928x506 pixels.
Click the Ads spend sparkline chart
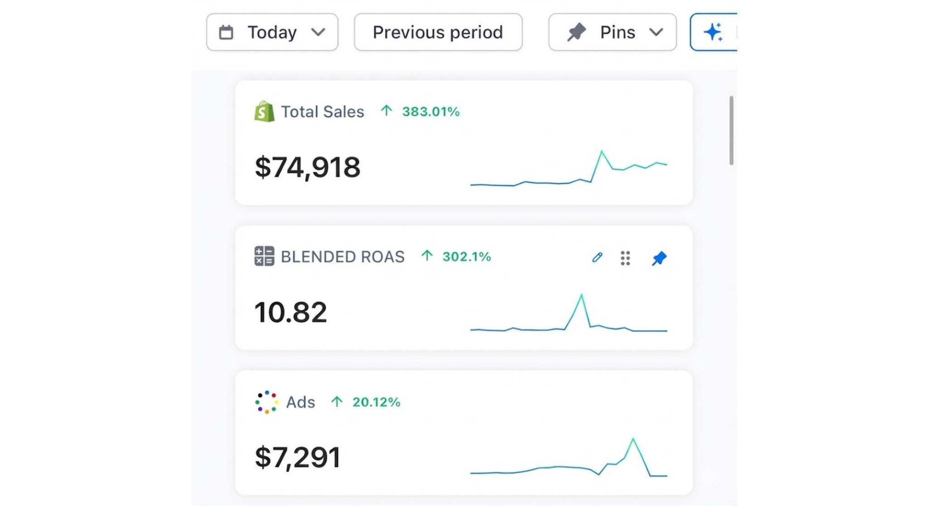point(568,460)
